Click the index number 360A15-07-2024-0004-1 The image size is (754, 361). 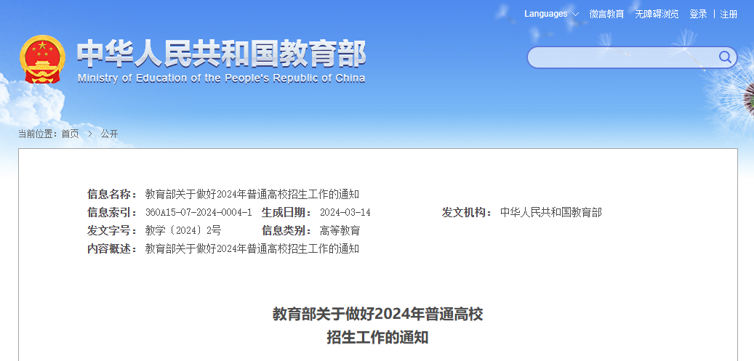coord(198,212)
